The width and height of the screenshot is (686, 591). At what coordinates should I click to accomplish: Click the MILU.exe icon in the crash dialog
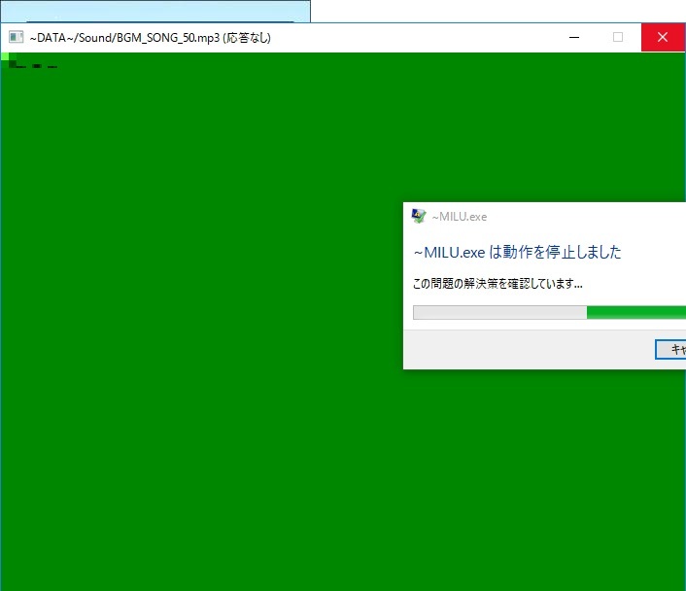click(x=419, y=217)
